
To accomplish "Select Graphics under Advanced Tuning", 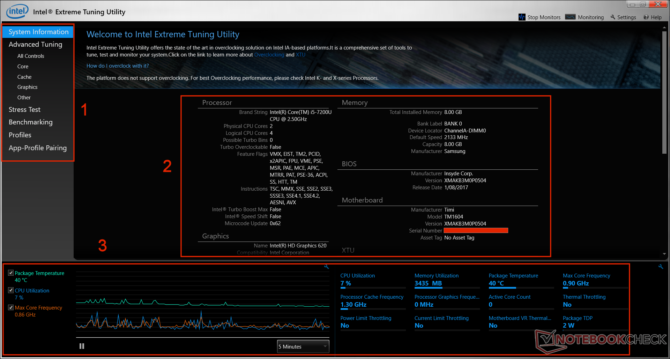I will point(27,87).
